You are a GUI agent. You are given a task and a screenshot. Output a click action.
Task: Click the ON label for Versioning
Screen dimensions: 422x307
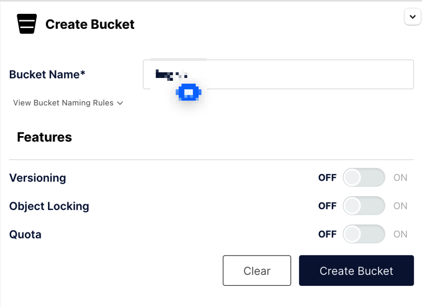(400, 178)
